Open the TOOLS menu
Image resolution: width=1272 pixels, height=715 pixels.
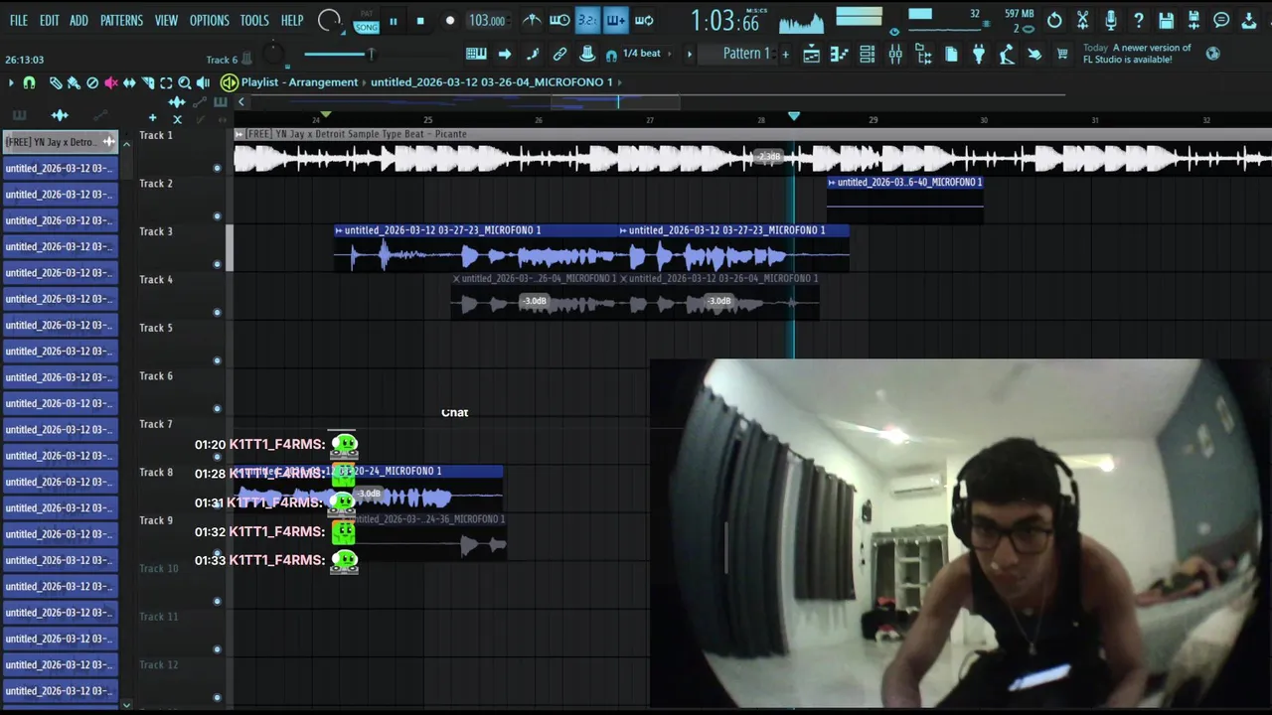(x=254, y=20)
